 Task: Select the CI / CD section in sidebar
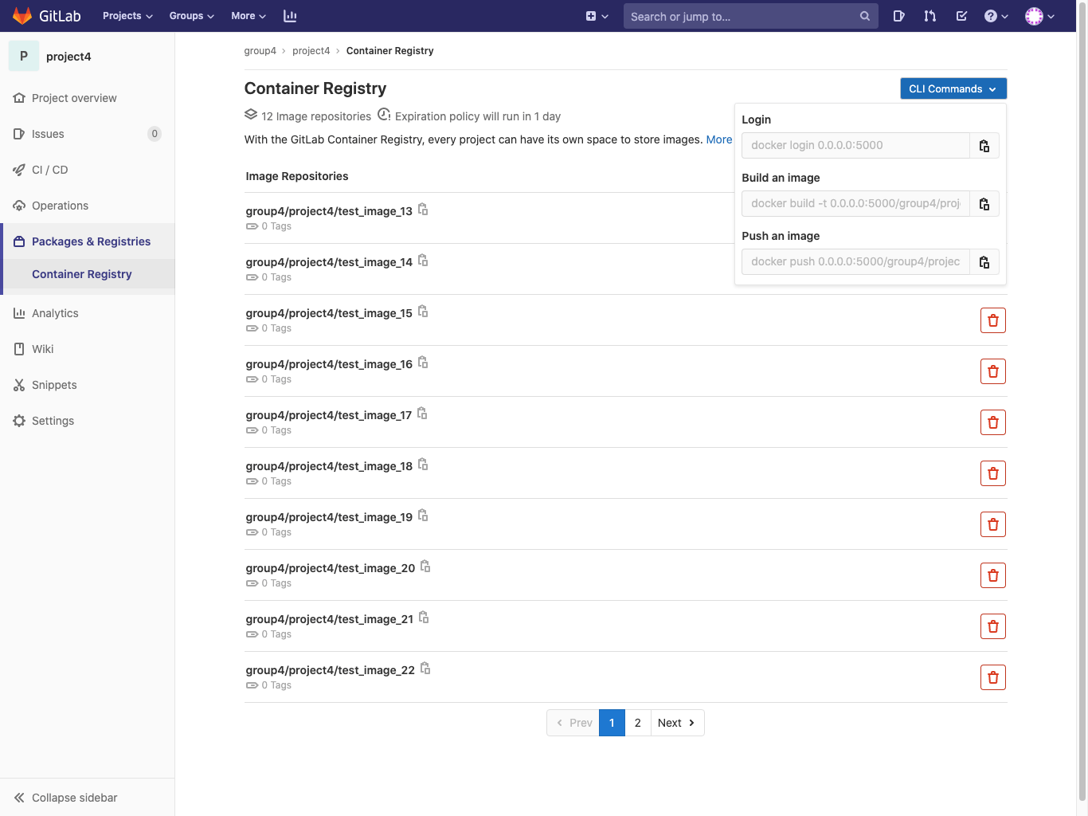50,170
